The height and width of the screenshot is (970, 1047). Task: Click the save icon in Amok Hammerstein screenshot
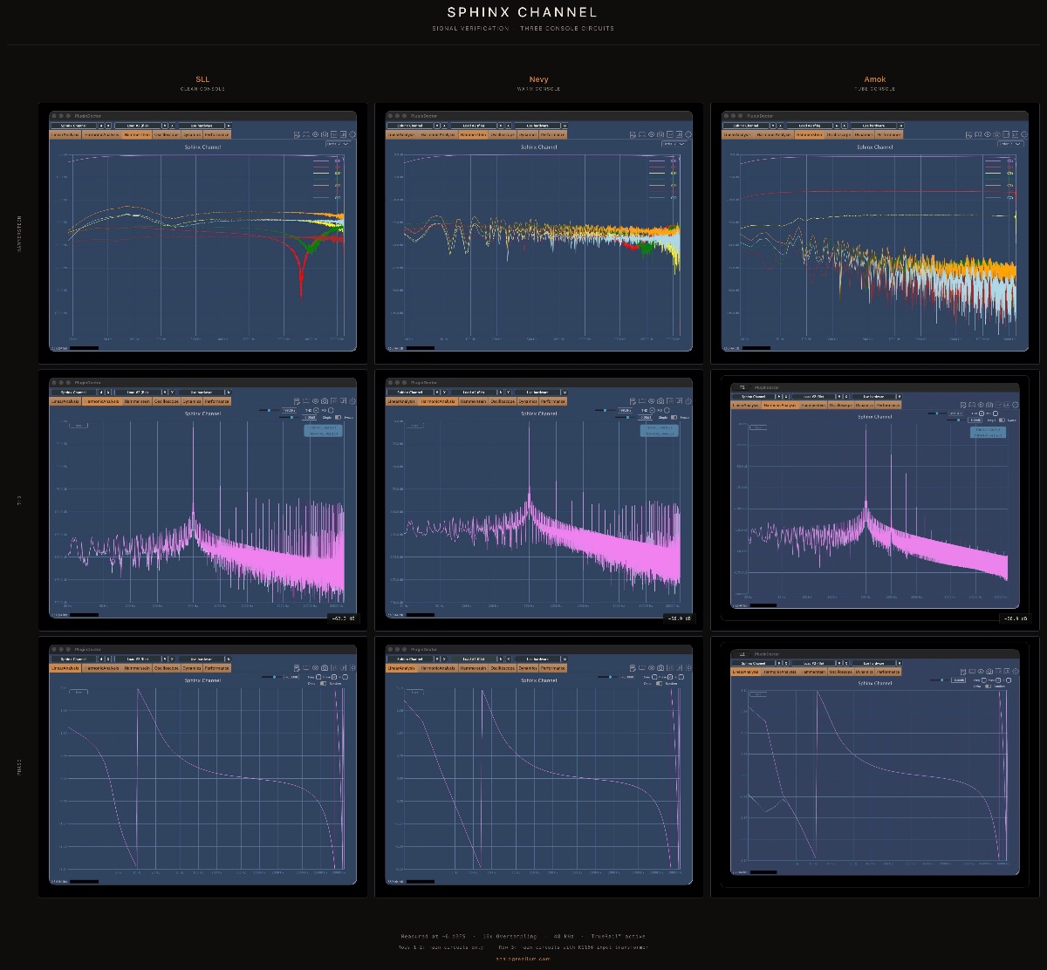pyautogui.click(x=969, y=135)
